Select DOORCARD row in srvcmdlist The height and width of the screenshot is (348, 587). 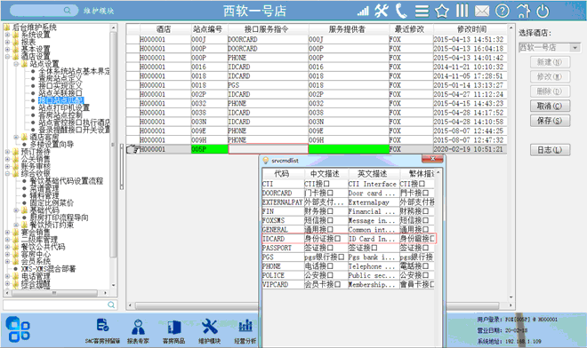pos(348,193)
